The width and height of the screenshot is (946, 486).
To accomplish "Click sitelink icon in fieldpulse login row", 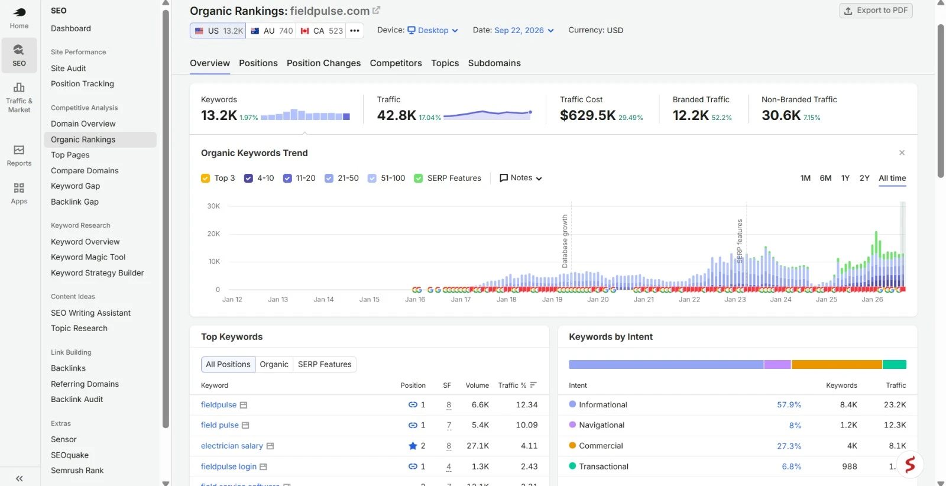I will (413, 466).
